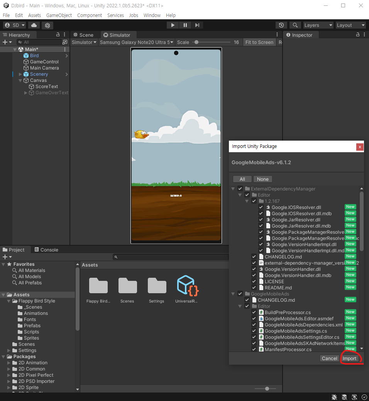Viewport: 369px width, 401px height.
Task: Click the Project panel search field
Action: tap(171, 257)
